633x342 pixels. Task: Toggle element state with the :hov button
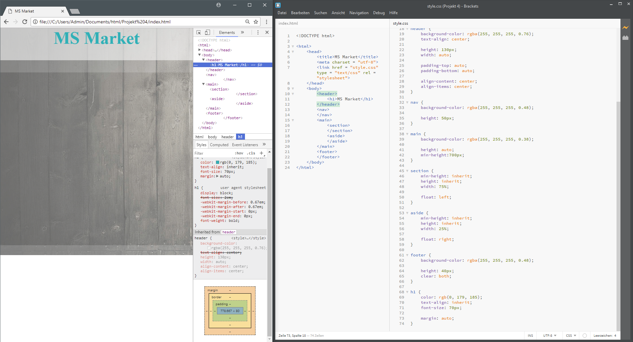click(239, 153)
